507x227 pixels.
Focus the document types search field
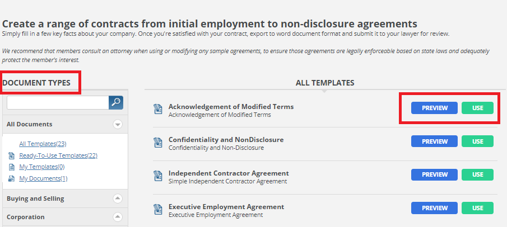pos(58,103)
